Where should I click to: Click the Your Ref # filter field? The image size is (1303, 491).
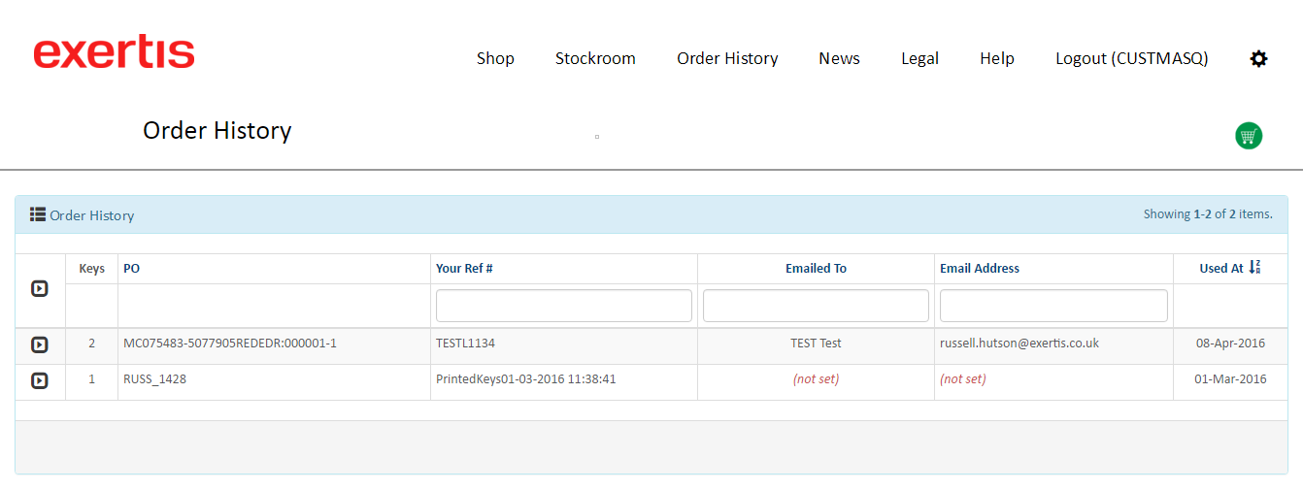(x=563, y=306)
